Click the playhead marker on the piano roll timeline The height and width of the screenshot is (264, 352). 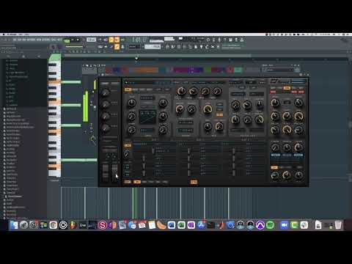tap(136, 58)
